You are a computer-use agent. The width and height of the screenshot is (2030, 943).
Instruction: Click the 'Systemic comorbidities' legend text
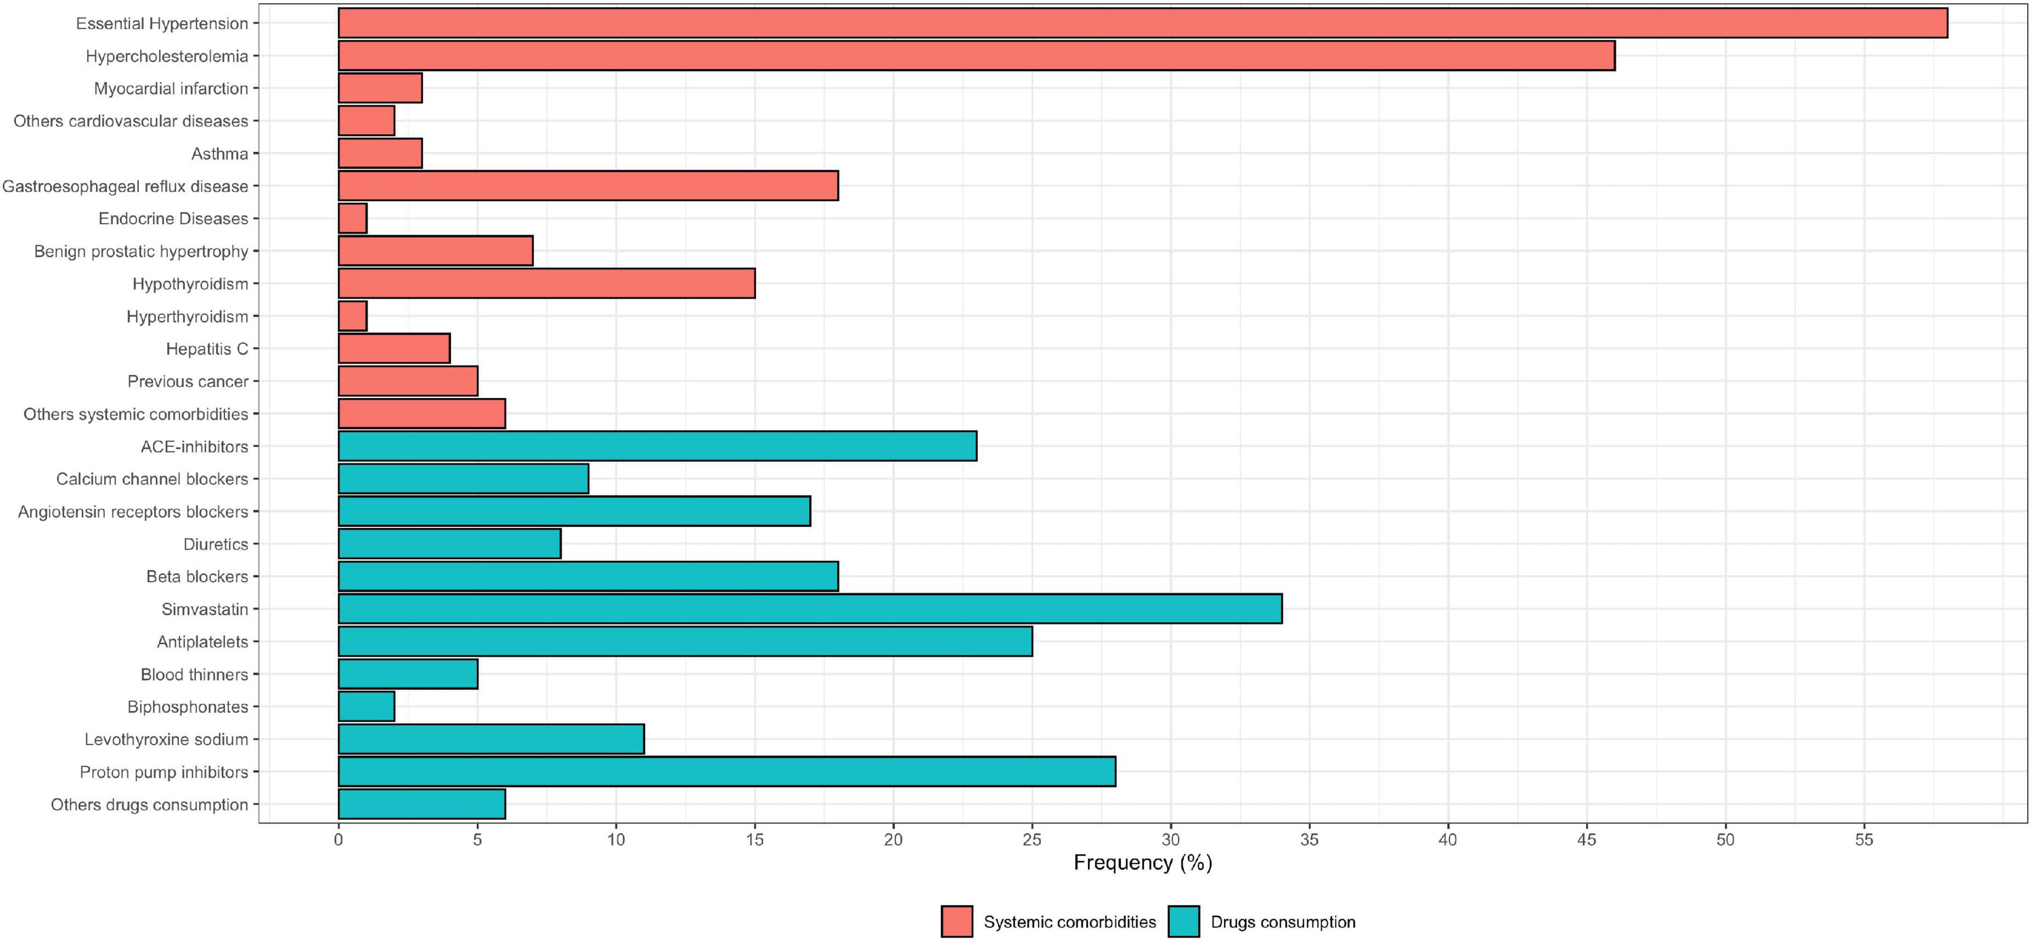click(x=1069, y=922)
